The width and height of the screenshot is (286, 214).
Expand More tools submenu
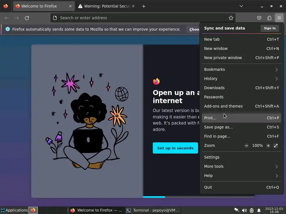(242, 167)
